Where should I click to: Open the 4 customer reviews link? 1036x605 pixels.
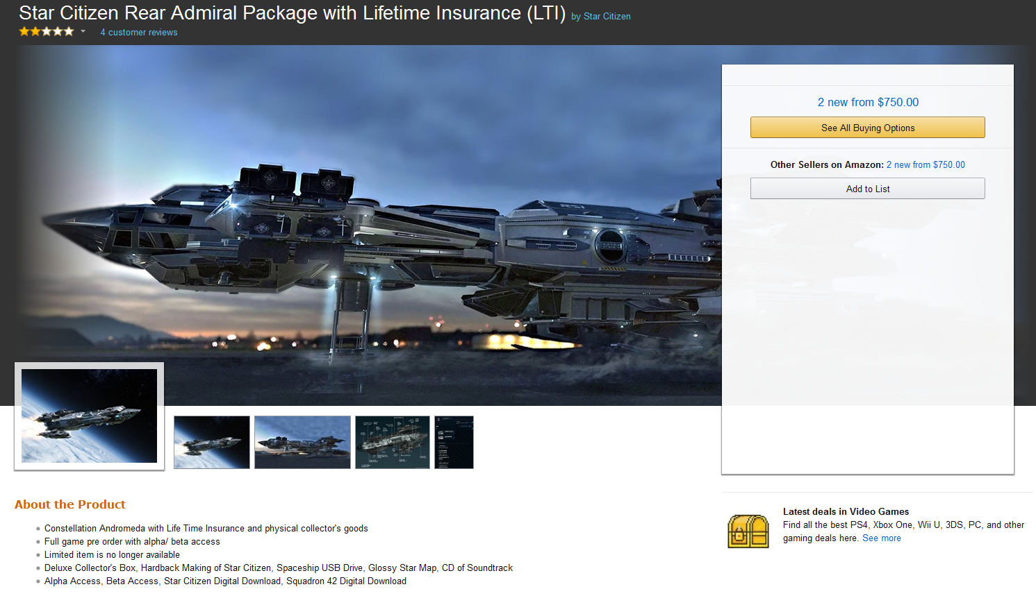[138, 33]
